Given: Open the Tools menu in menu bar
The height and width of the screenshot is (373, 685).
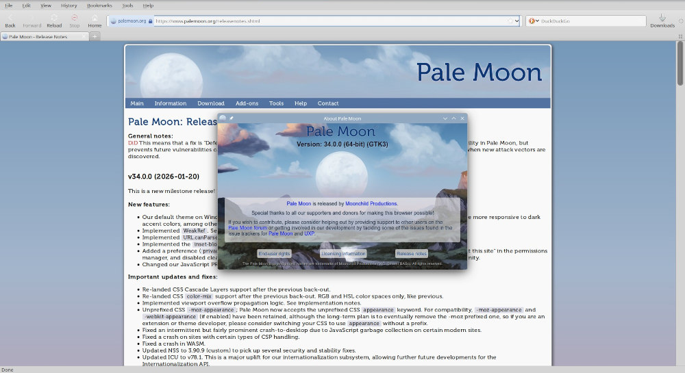Looking at the screenshot, I should pos(127,5).
